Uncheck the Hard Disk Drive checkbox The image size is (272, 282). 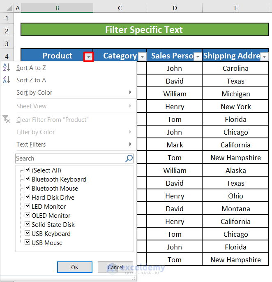28,197
